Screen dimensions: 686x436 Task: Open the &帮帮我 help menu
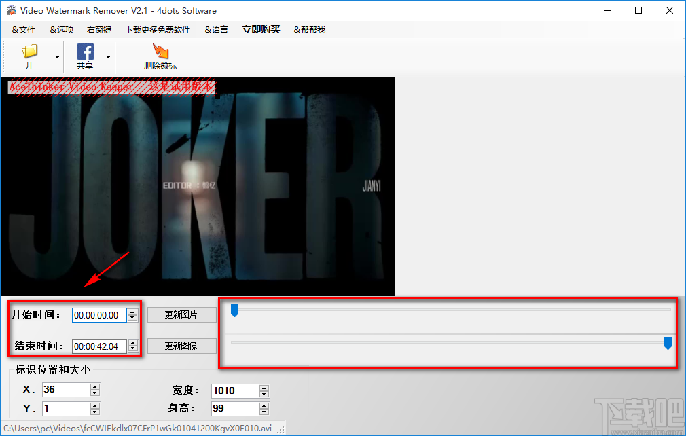pyautogui.click(x=309, y=29)
